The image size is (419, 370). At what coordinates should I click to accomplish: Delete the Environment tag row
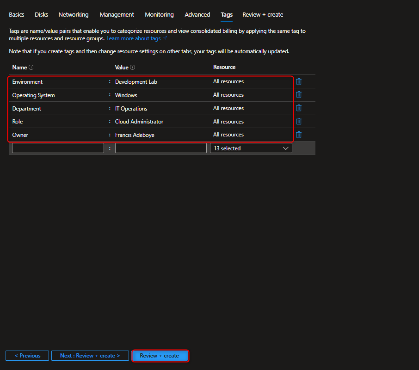299,81
